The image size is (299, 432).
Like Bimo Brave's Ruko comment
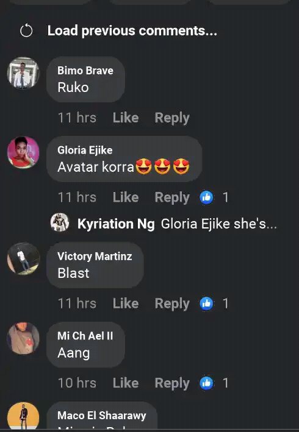(126, 118)
